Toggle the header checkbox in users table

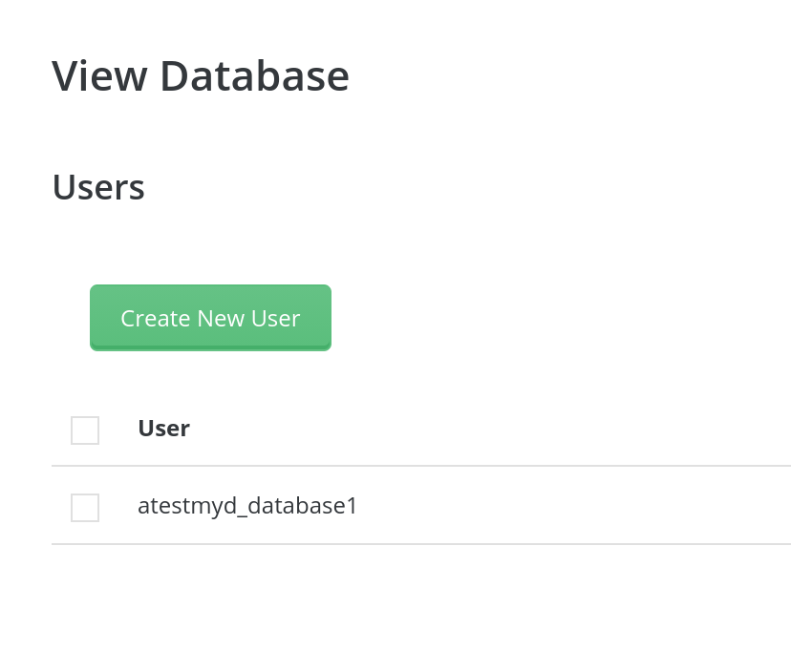[85, 430]
